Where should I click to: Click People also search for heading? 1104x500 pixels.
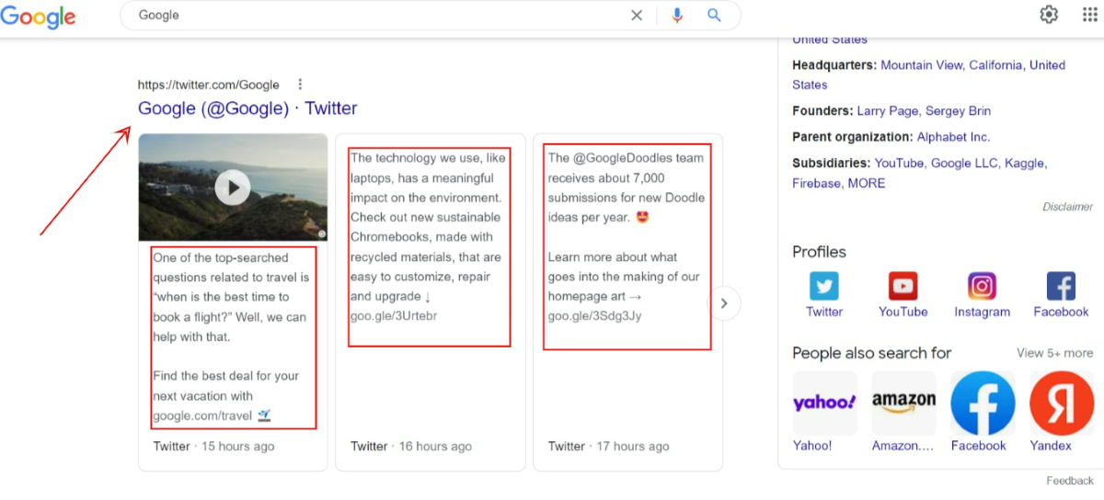(x=872, y=353)
